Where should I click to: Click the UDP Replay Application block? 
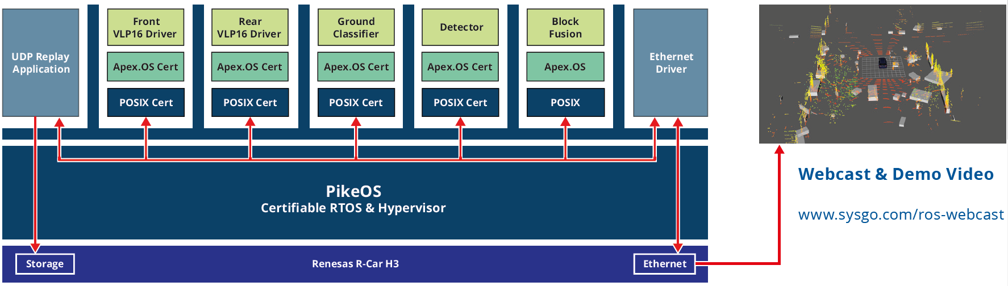coord(40,62)
